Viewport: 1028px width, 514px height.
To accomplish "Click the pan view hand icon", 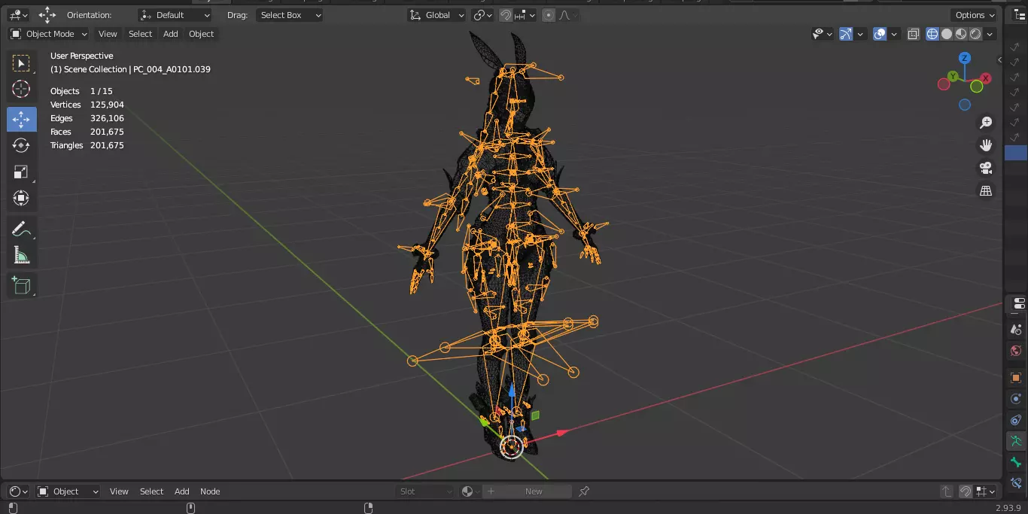I will [986, 145].
